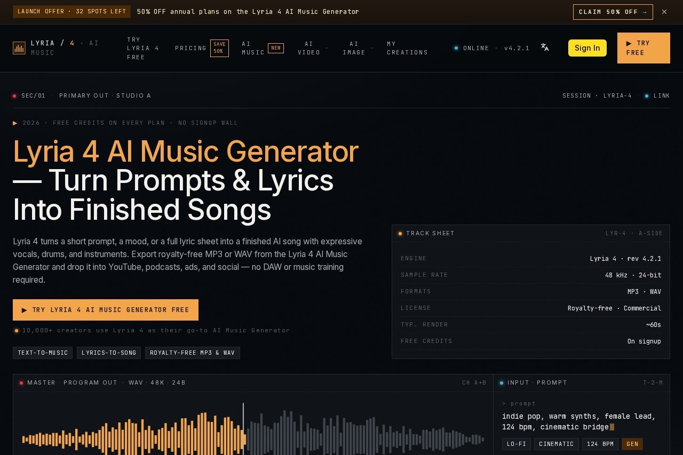Select the Text-to-Music tag

(x=43, y=353)
